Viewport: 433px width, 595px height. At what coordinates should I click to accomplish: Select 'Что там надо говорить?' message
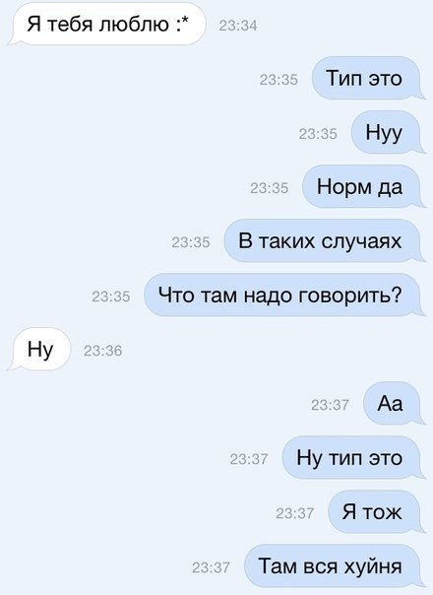point(284,295)
